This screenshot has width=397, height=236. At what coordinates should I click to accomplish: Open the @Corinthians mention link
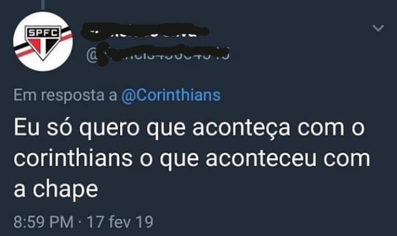click(171, 95)
